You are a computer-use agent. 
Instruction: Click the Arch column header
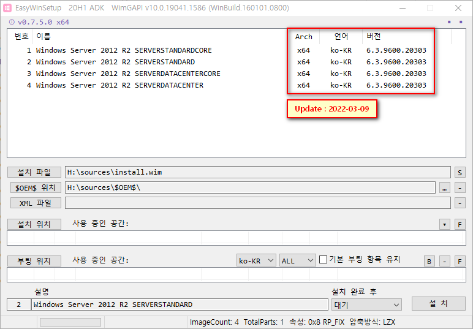(304, 37)
